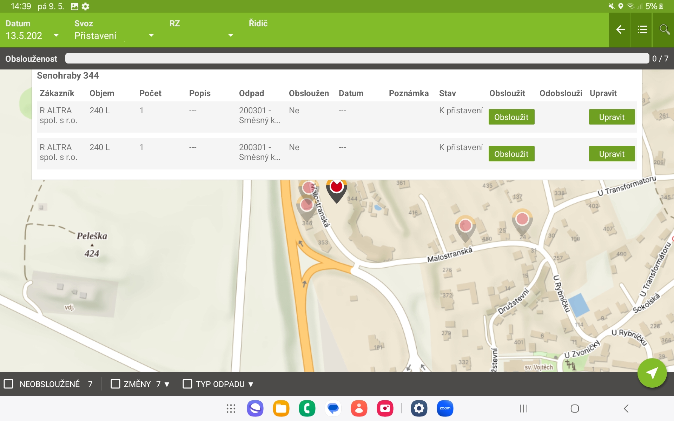Viewport: 674px width, 421px height.
Task: Enable the NEOBSLOUŽENÉ checkbox
Action: click(x=8, y=384)
